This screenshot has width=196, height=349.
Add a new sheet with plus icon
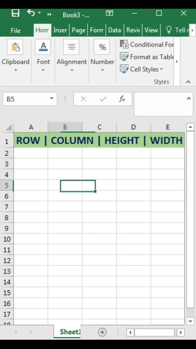tap(102, 332)
